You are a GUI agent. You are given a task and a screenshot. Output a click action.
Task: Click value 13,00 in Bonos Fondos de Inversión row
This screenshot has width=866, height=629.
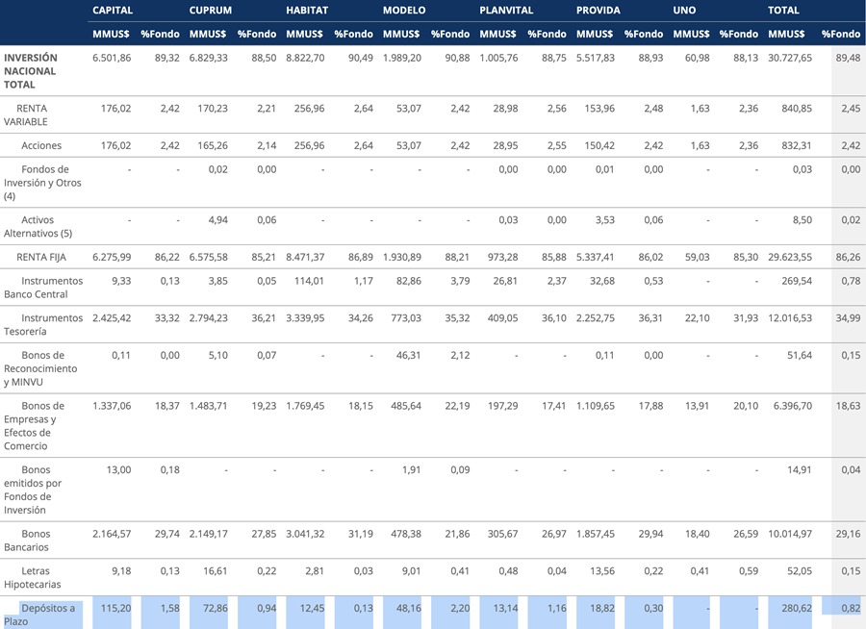118,470
